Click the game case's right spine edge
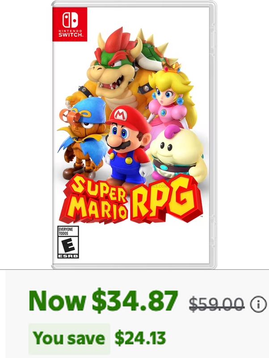 point(213,135)
